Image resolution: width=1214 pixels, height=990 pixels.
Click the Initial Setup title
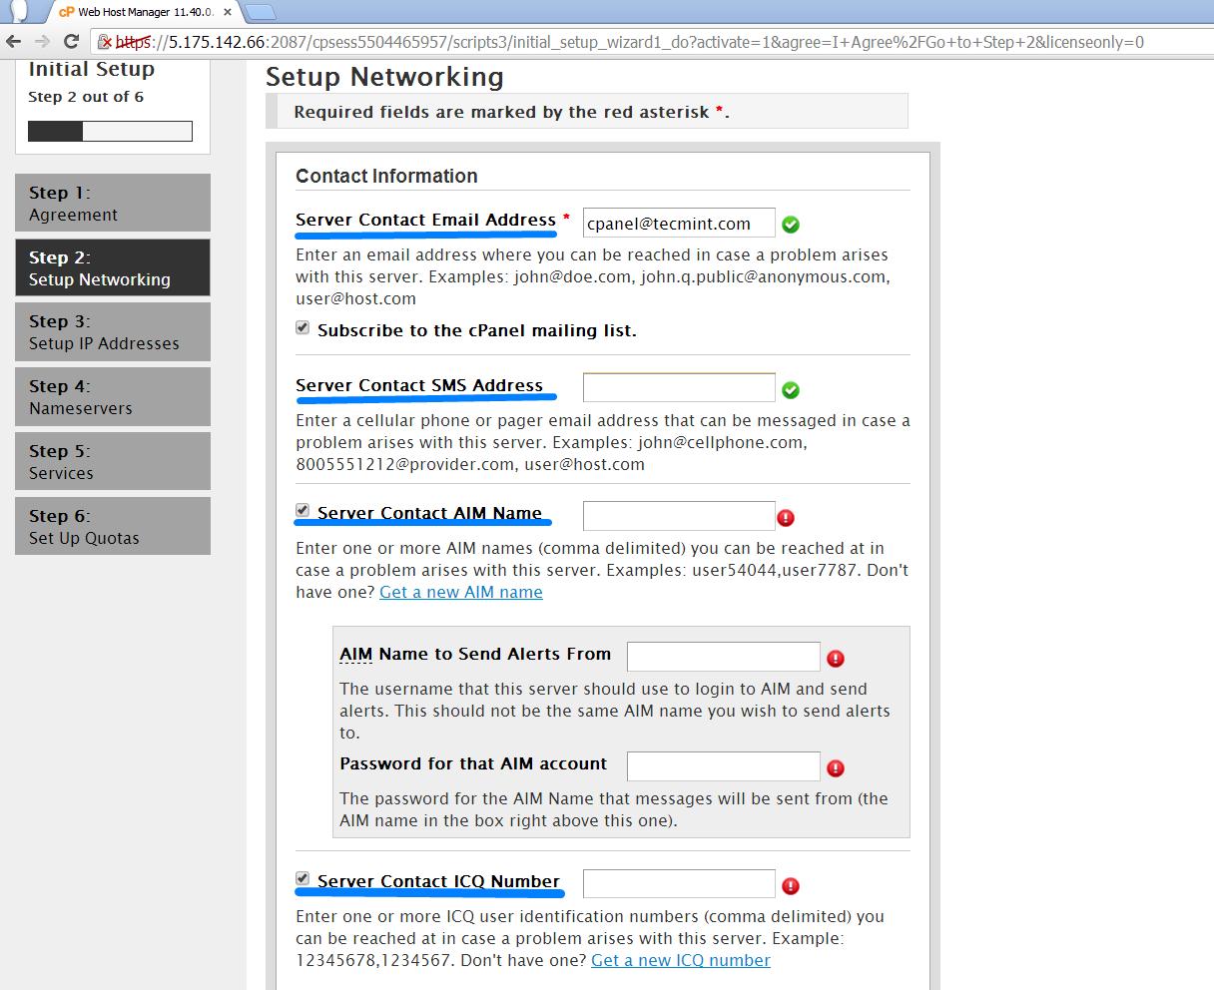tap(91, 69)
